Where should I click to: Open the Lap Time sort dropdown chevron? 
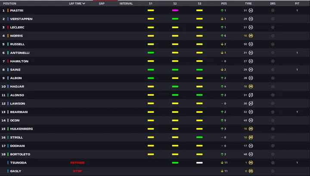84,3
